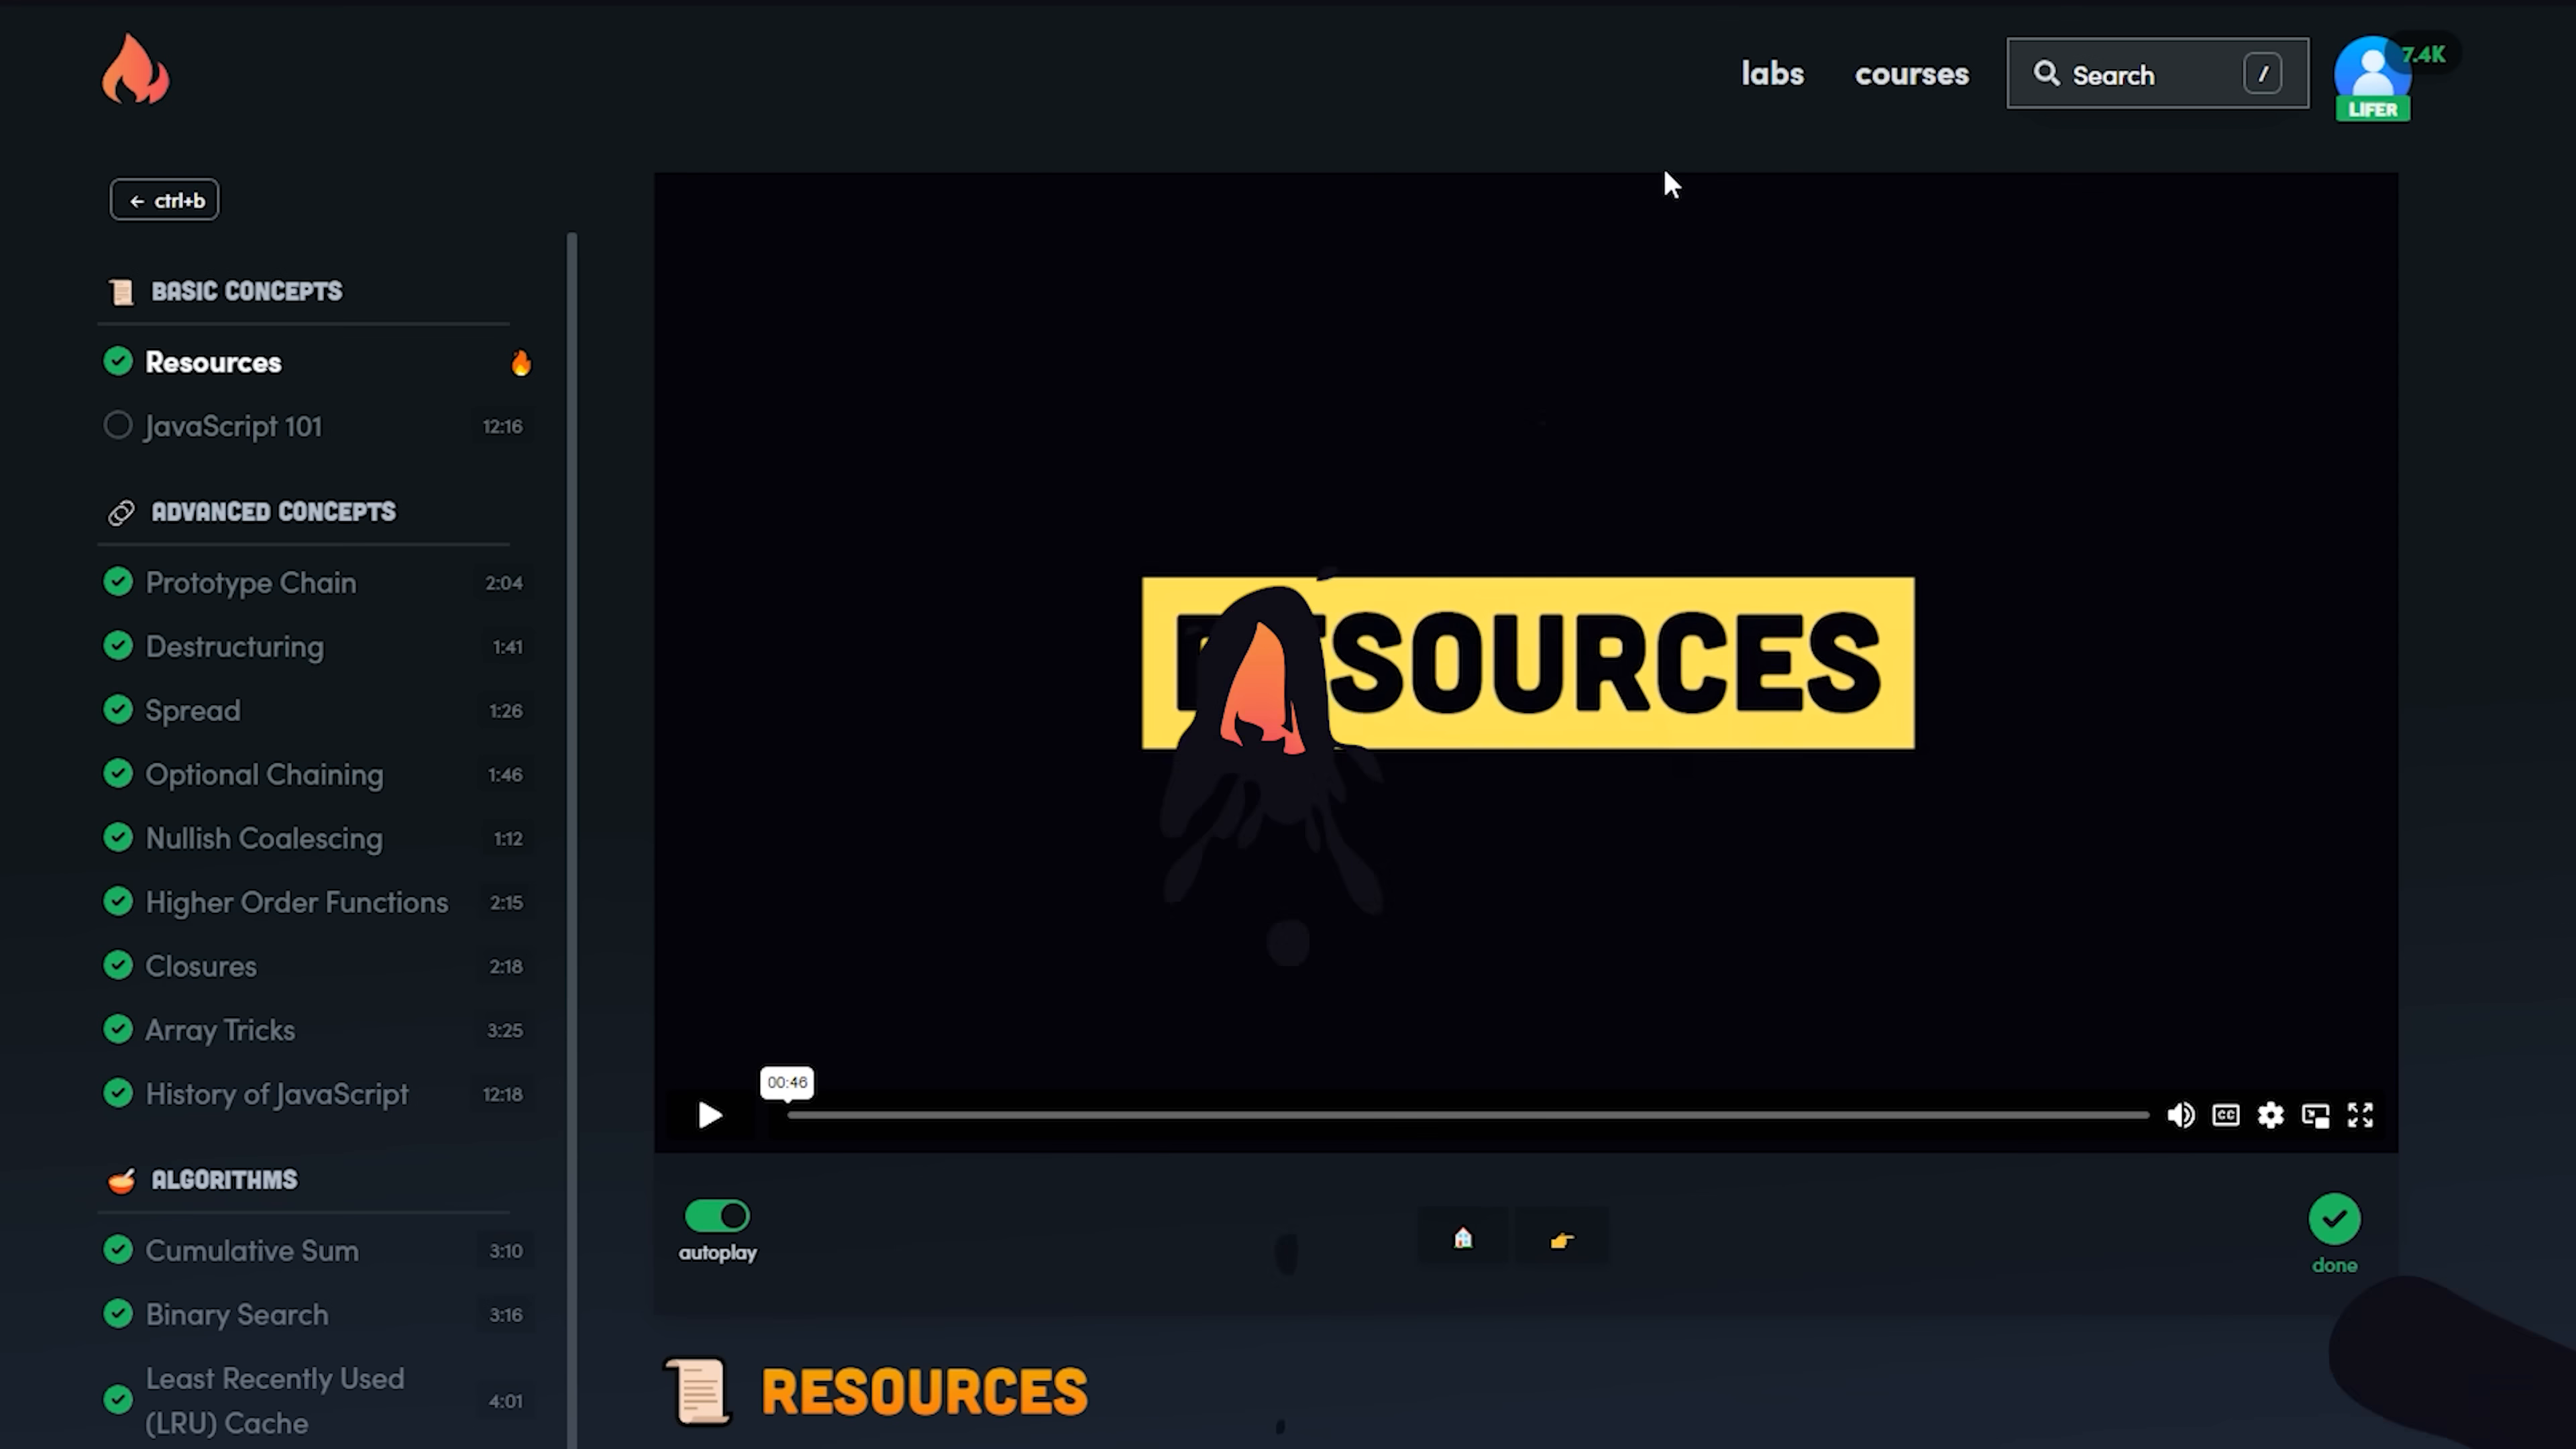The width and height of the screenshot is (2576, 1449).
Task: Focus the Search input field
Action: point(2157,74)
